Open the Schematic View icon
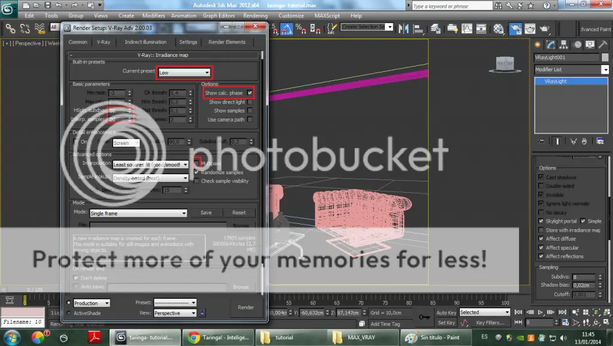Screen dimensions: 613x346 coord(481,28)
